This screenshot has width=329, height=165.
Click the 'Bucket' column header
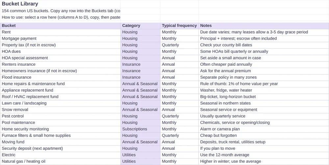tap(60, 26)
